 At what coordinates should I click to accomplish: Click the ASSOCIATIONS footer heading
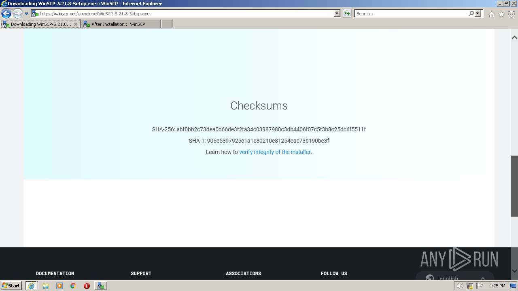[244, 274]
